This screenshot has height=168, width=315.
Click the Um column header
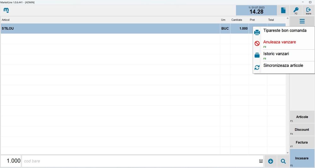(x=223, y=20)
